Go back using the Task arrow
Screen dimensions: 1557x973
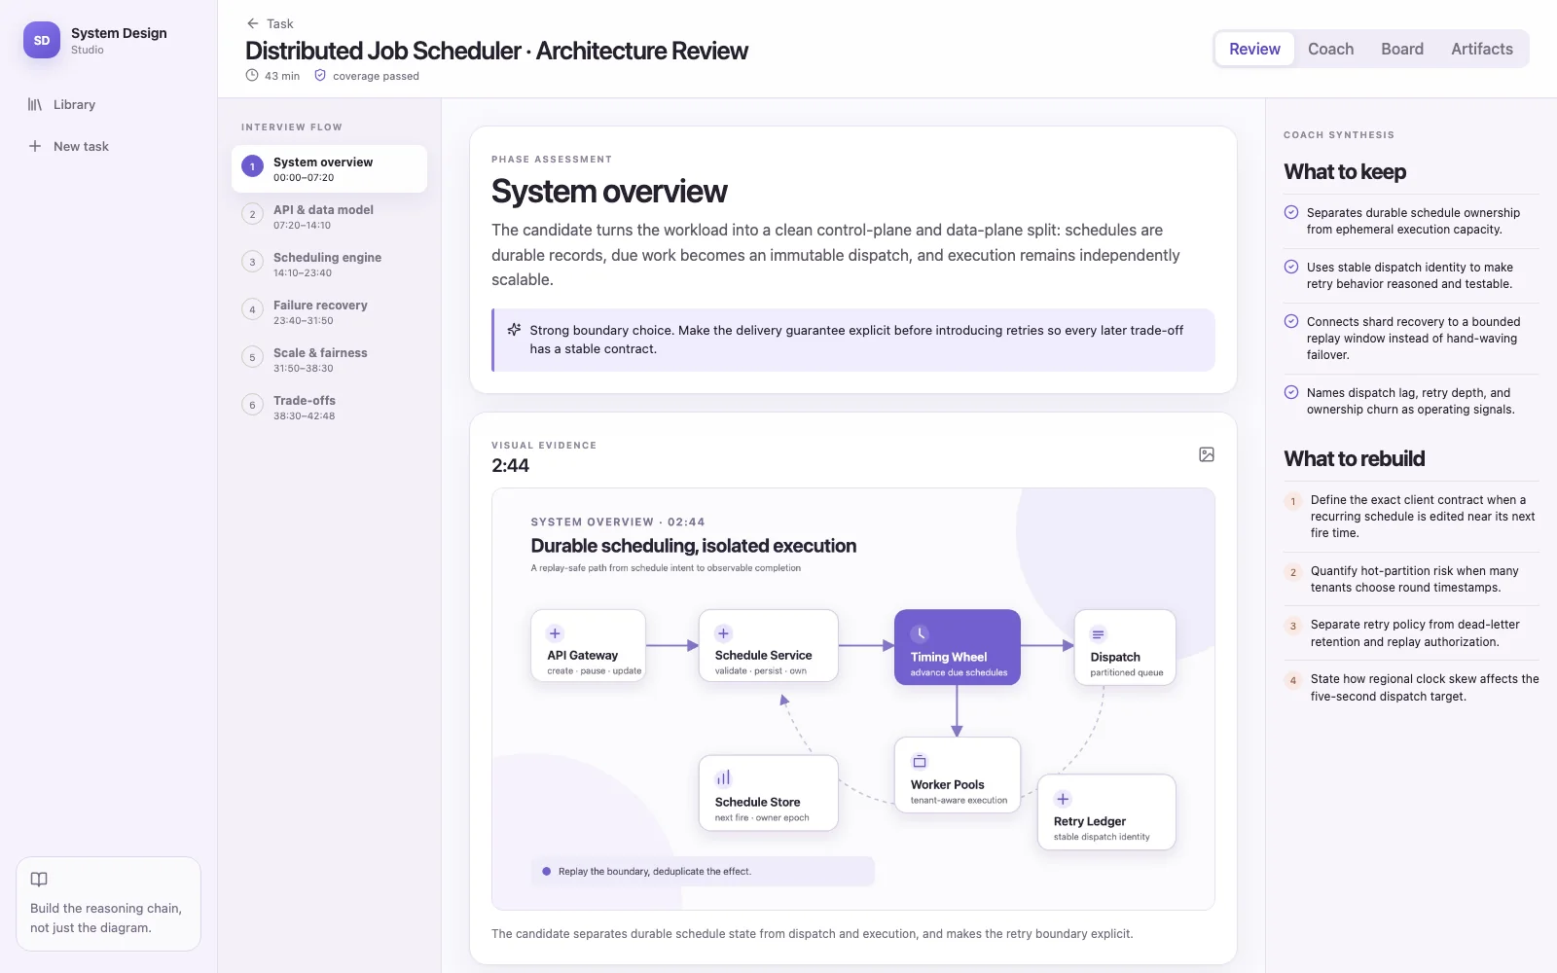pos(253,23)
